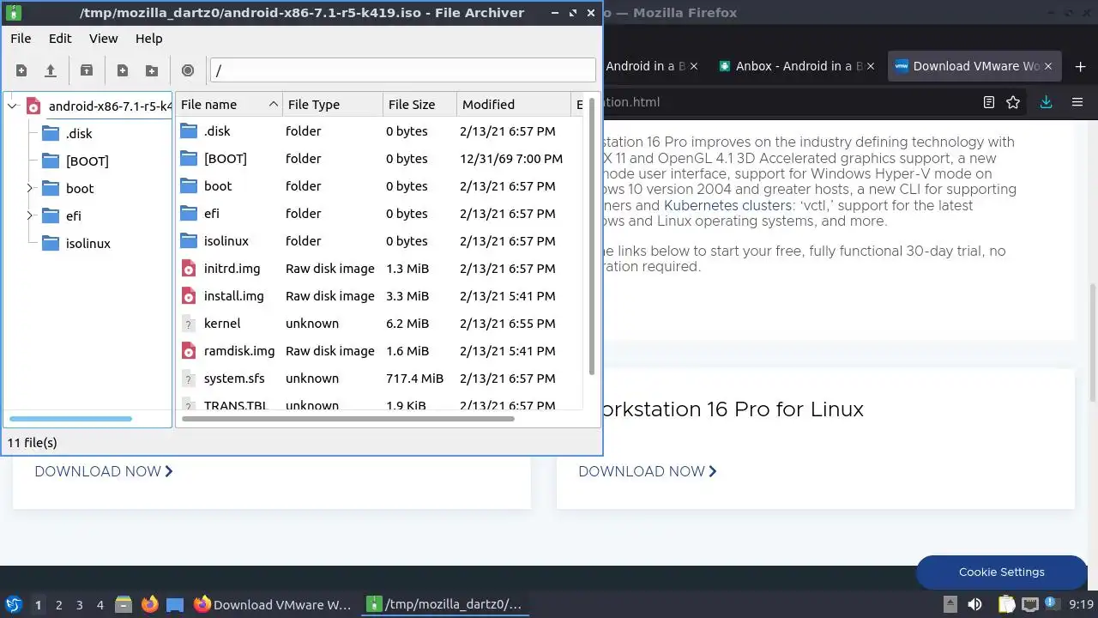Open Firefox downloads arrow icon

pyautogui.click(x=1046, y=102)
